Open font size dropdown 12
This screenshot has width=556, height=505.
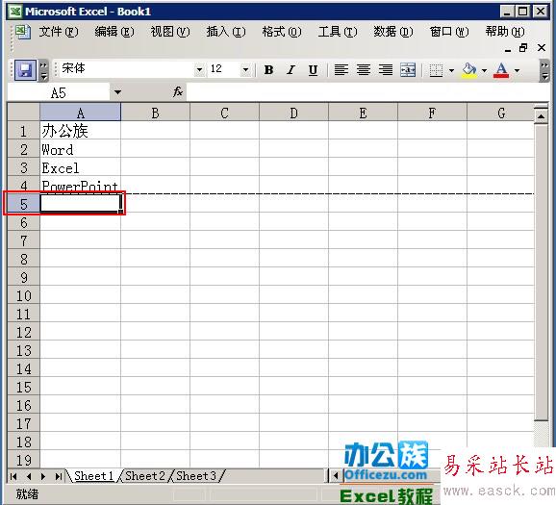click(x=245, y=69)
